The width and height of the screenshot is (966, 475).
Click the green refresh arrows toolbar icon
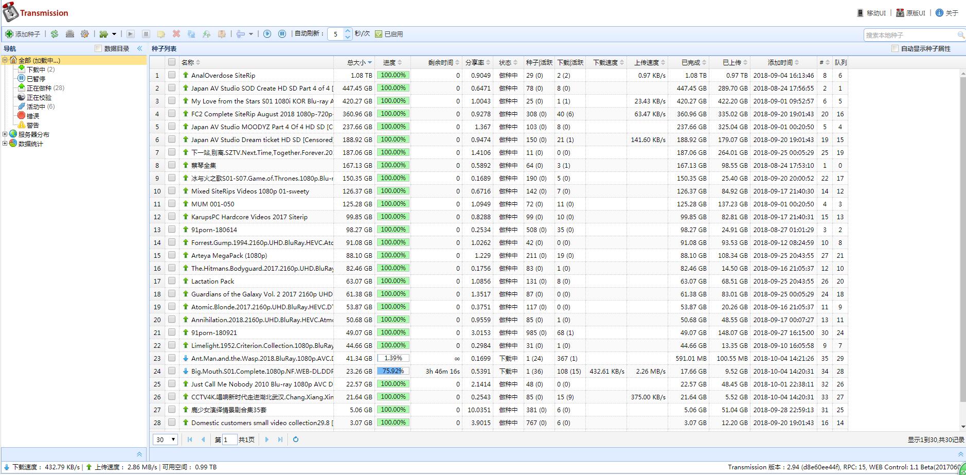coord(54,34)
